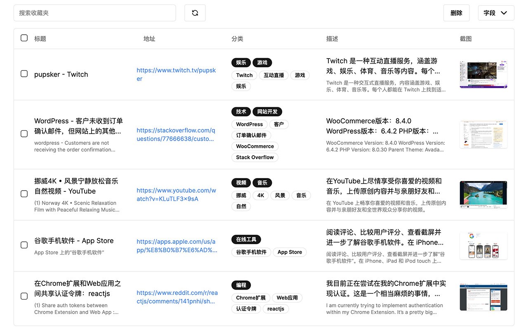Image resolution: width=528 pixels, height=330 pixels.
Task: Click the App Store tag pill
Action: (x=290, y=252)
